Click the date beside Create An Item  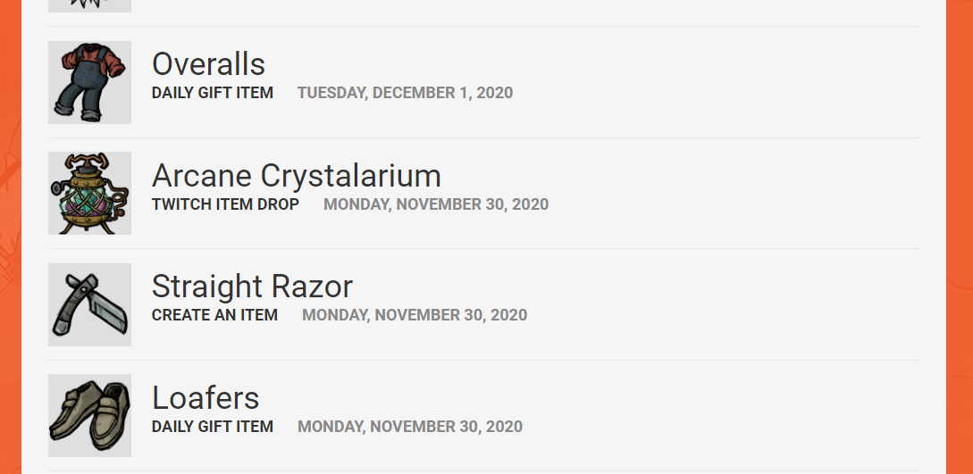[x=415, y=315]
